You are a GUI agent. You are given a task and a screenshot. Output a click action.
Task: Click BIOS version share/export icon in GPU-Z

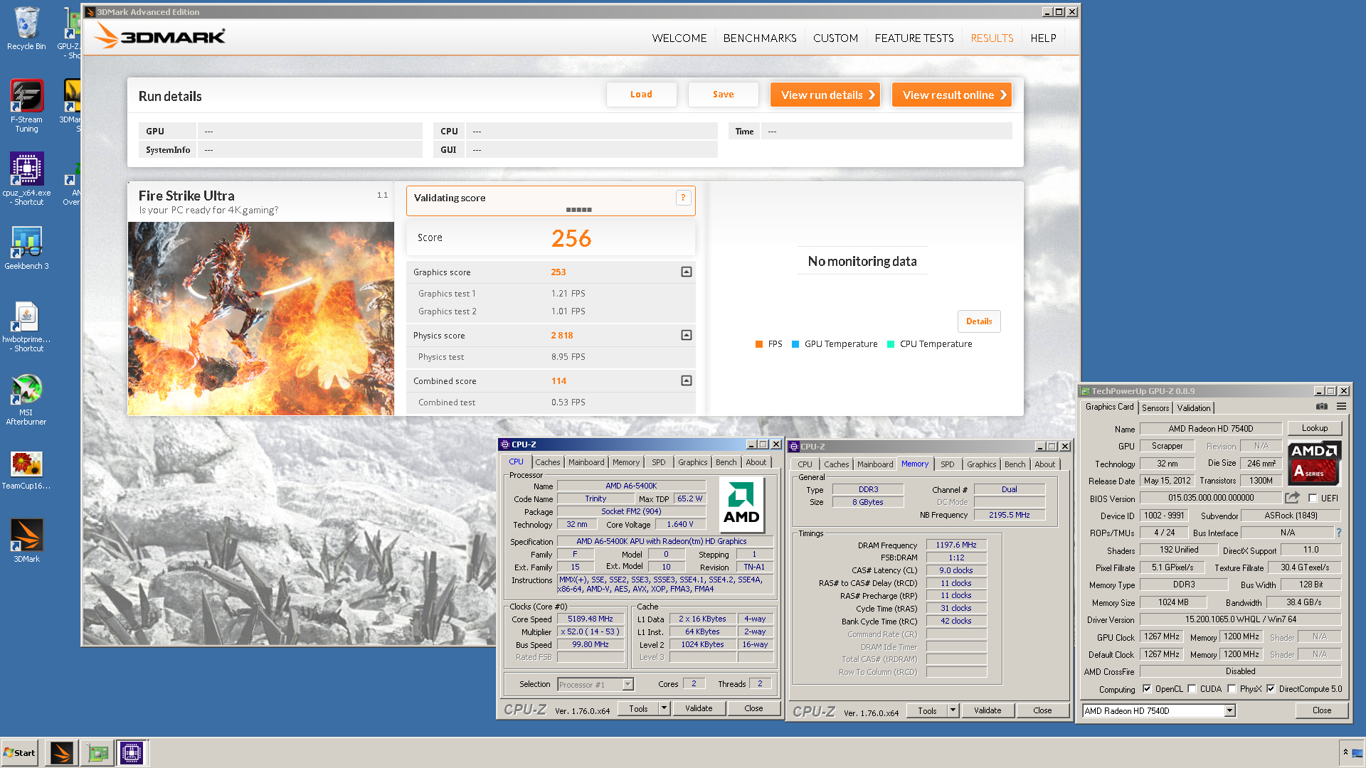click(x=1293, y=498)
